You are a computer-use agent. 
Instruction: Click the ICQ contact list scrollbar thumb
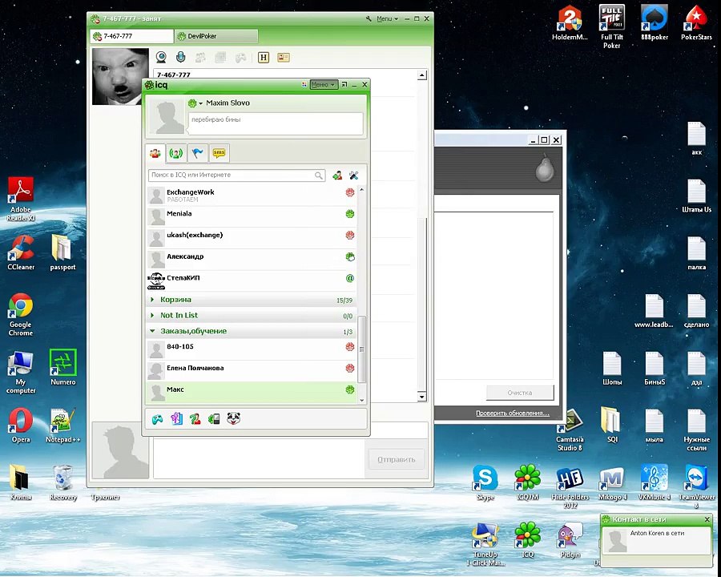click(x=362, y=349)
